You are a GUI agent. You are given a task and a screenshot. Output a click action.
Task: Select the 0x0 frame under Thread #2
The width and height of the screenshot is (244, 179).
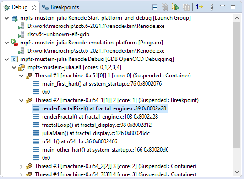click(46, 158)
